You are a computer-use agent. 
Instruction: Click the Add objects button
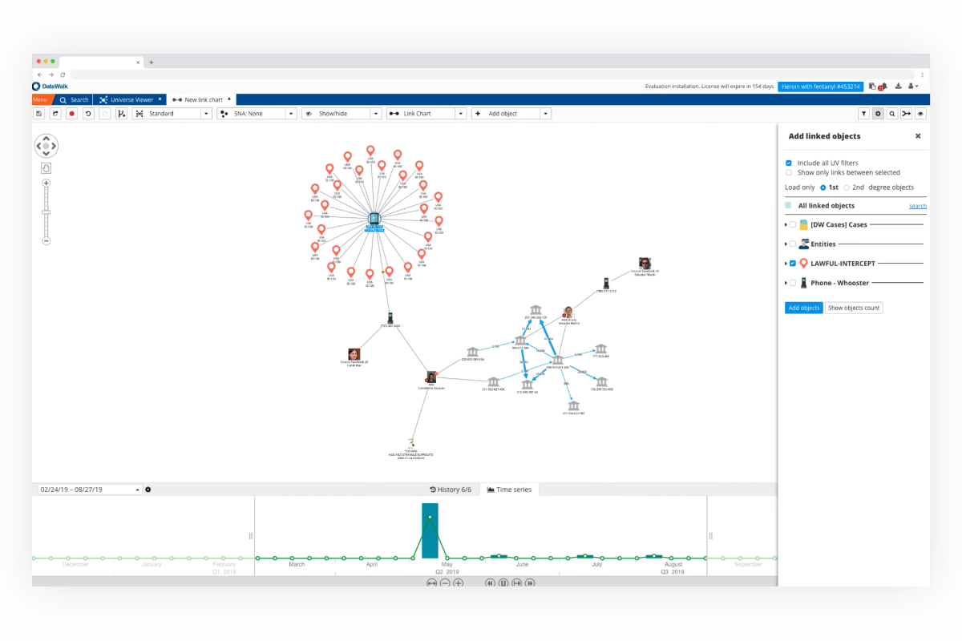tap(803, 308)
